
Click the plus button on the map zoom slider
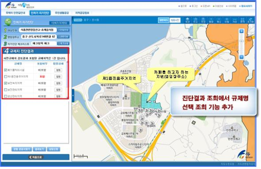(242, 31)
